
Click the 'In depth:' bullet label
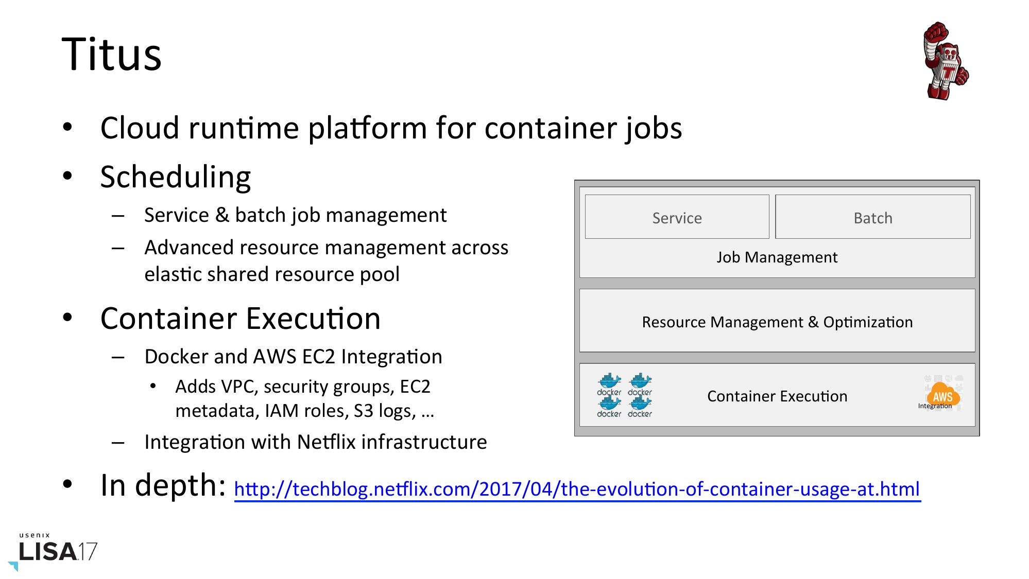click(x=163, y=485)
